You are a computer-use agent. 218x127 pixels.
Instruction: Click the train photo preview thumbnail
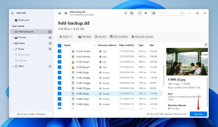click(x=187, y=62)
